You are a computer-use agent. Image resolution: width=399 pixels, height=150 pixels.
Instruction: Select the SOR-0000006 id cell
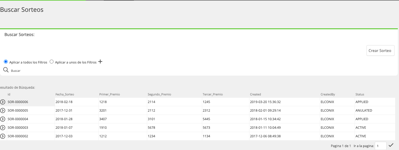(x=18, y=102)
